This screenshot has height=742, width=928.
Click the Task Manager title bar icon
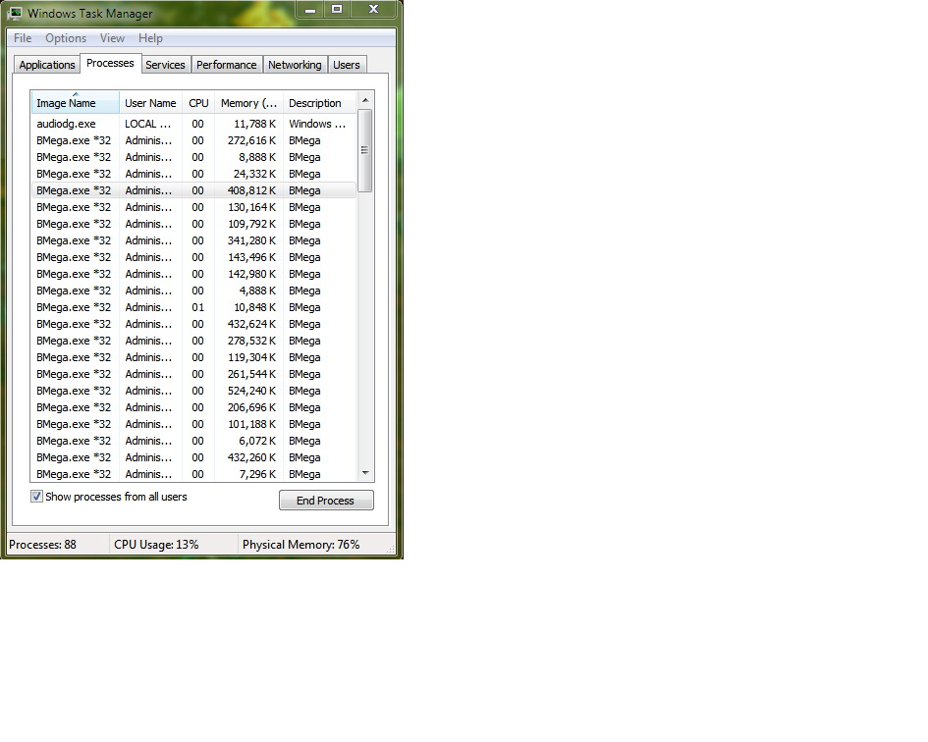tap(15, 14)
